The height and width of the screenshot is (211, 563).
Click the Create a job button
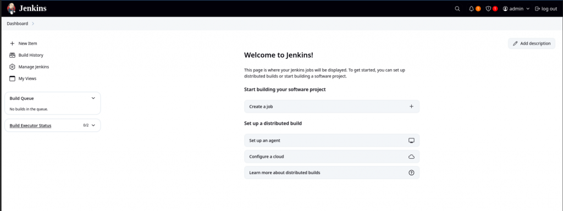click(332, 107)
